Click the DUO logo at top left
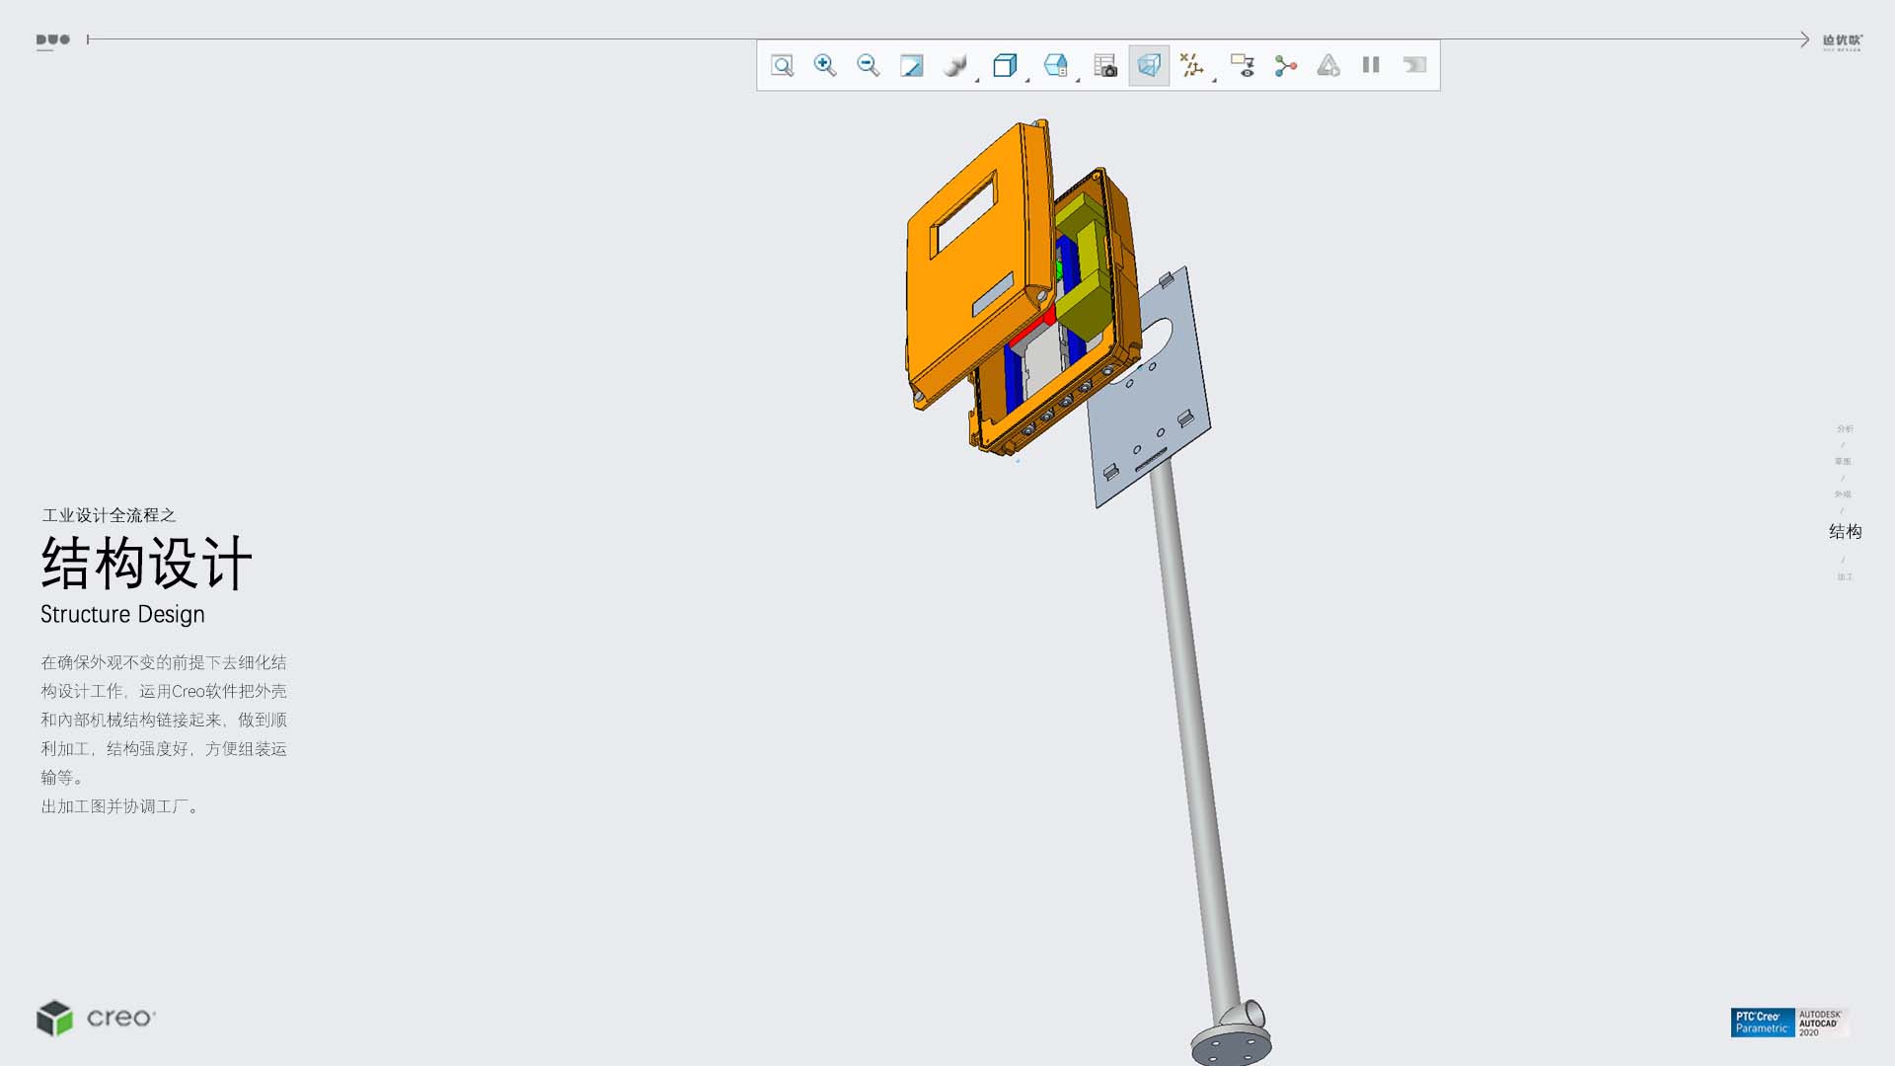The image size is (1895, 1066). click(x=53, y=40)
